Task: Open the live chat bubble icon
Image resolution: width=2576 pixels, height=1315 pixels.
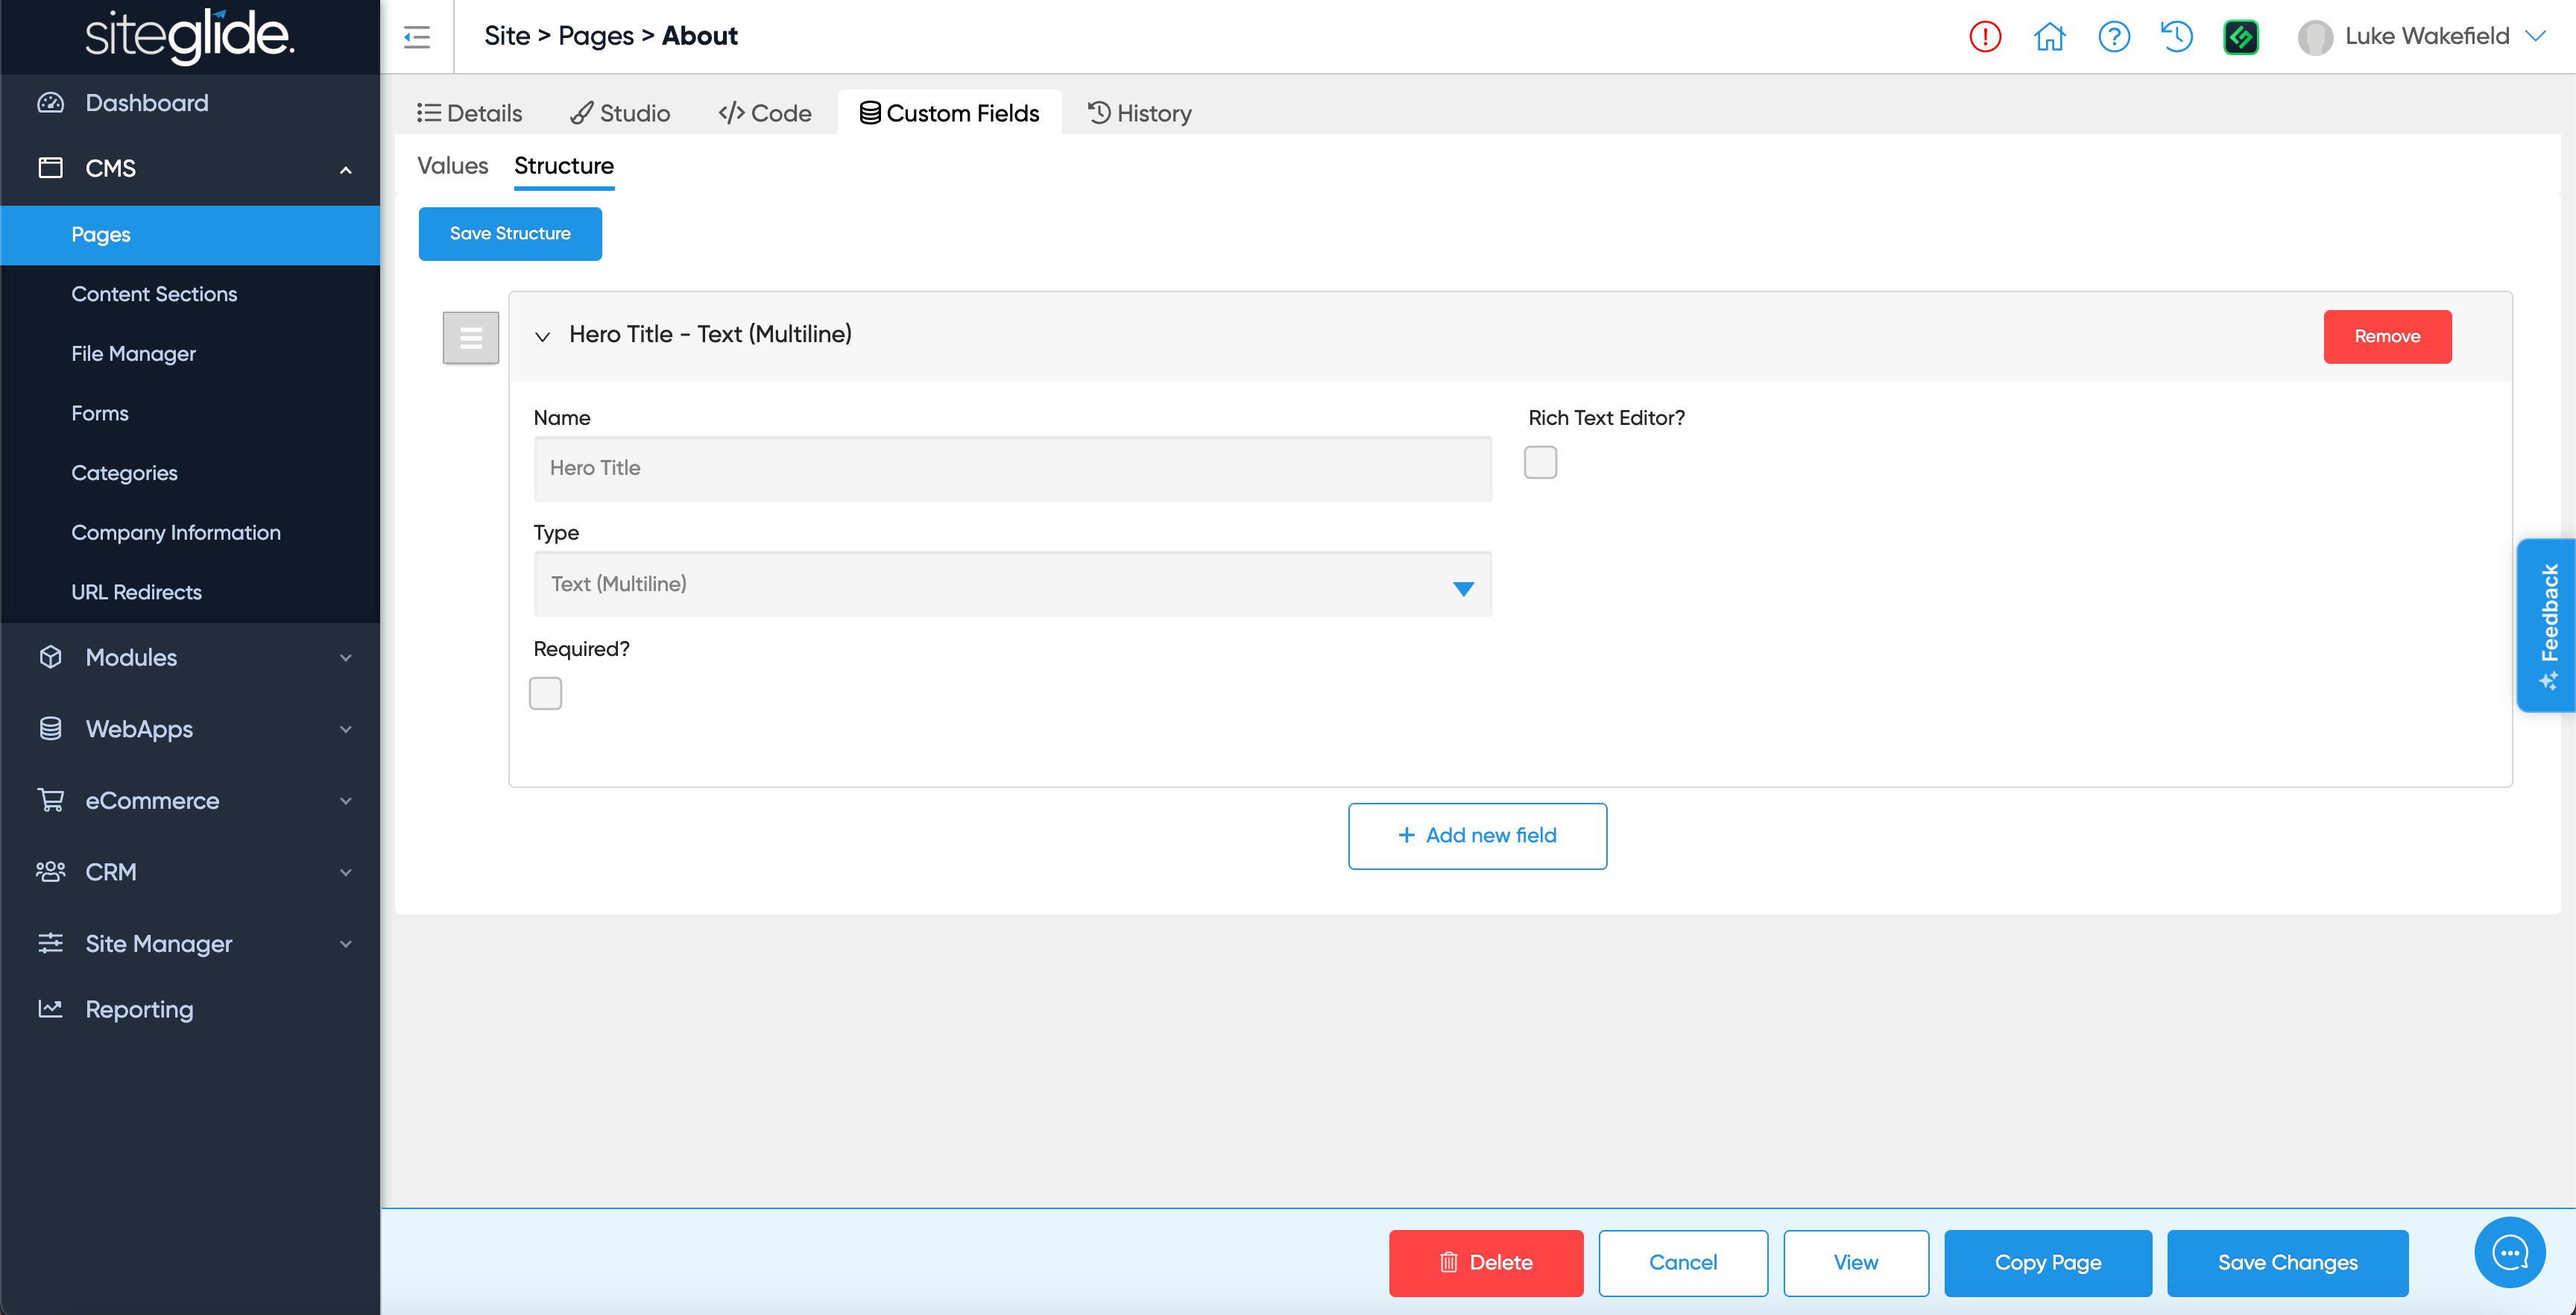Action: [2509, 1252]
